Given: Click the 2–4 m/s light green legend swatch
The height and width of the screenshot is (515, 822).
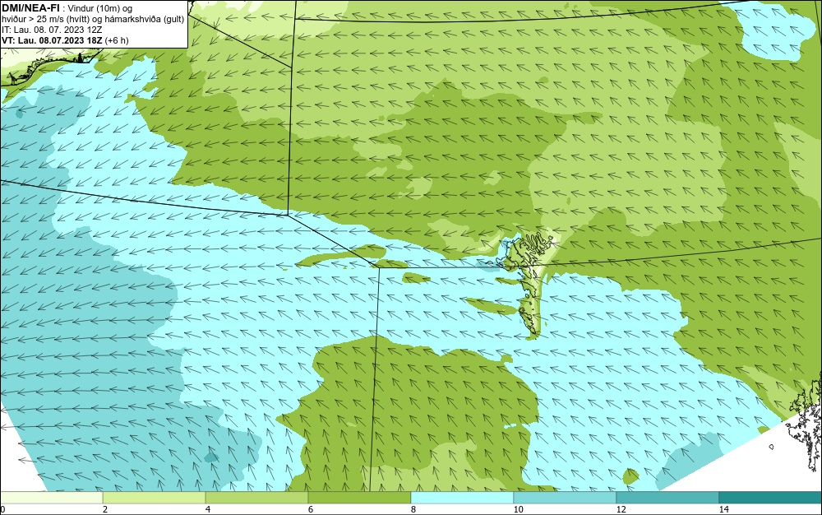Looking at the screenshot, I should (x=155, y=498).
